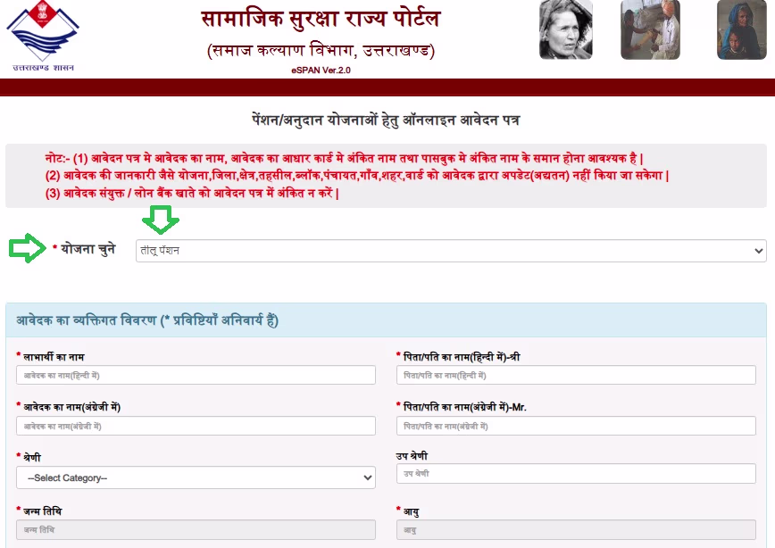Focus the आवेदक का नाम (अंग्रेजी में) field
Screen dimensions: 775x548
click(x=196, y=426)
